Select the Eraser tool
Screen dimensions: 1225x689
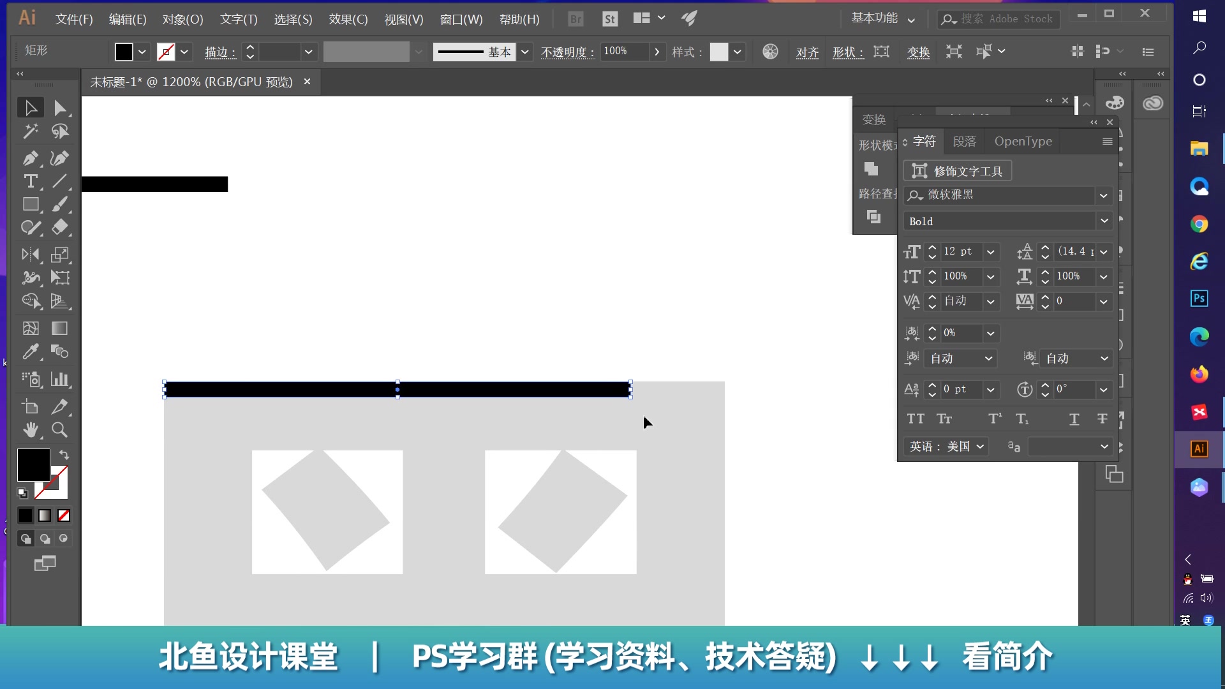coord(60,228)
